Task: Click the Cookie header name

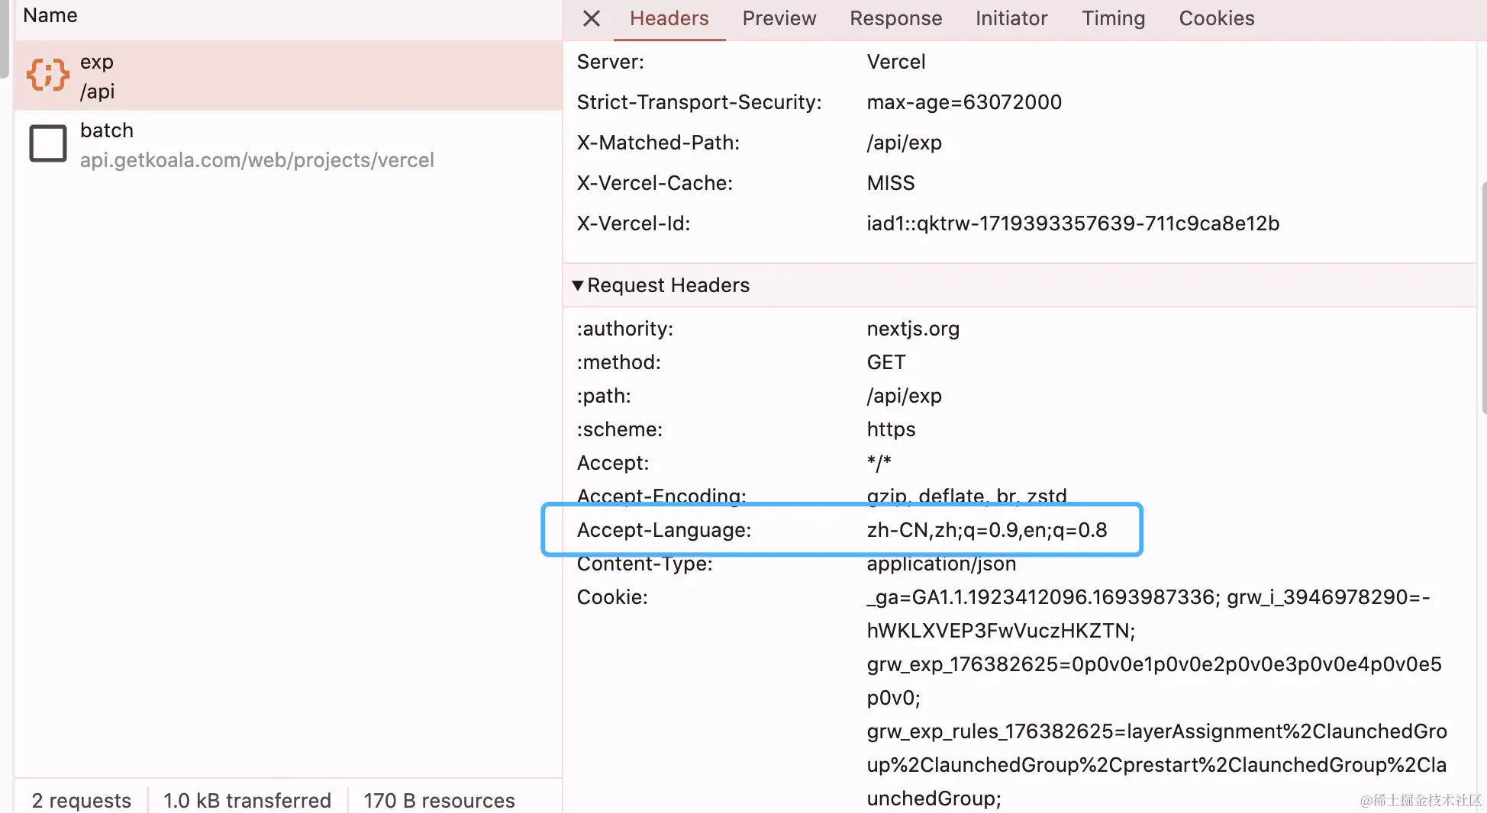Action: (612, 597)
